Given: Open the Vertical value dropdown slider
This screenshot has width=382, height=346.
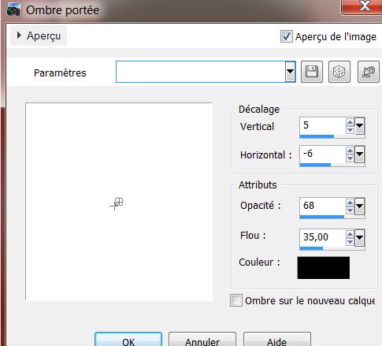Looking at the screenshot, I should pyautogui.click(x=359, y=126).
